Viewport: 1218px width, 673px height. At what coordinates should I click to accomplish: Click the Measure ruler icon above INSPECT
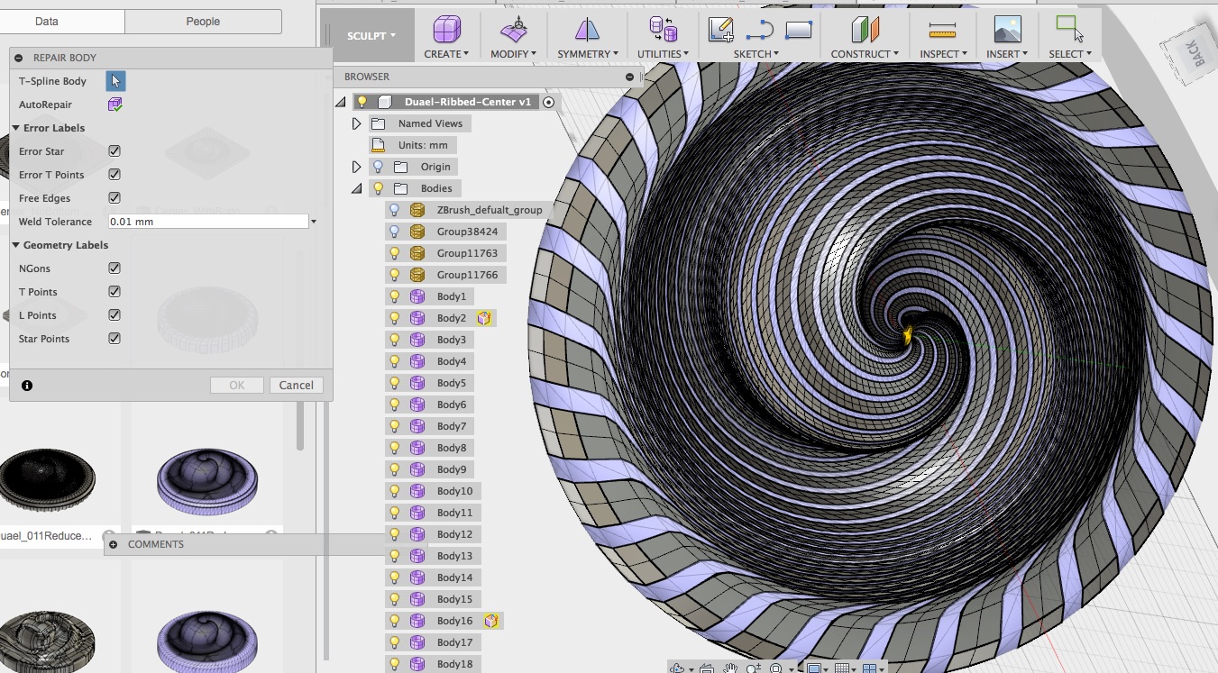pyautogui.click(x=942, y=32)
